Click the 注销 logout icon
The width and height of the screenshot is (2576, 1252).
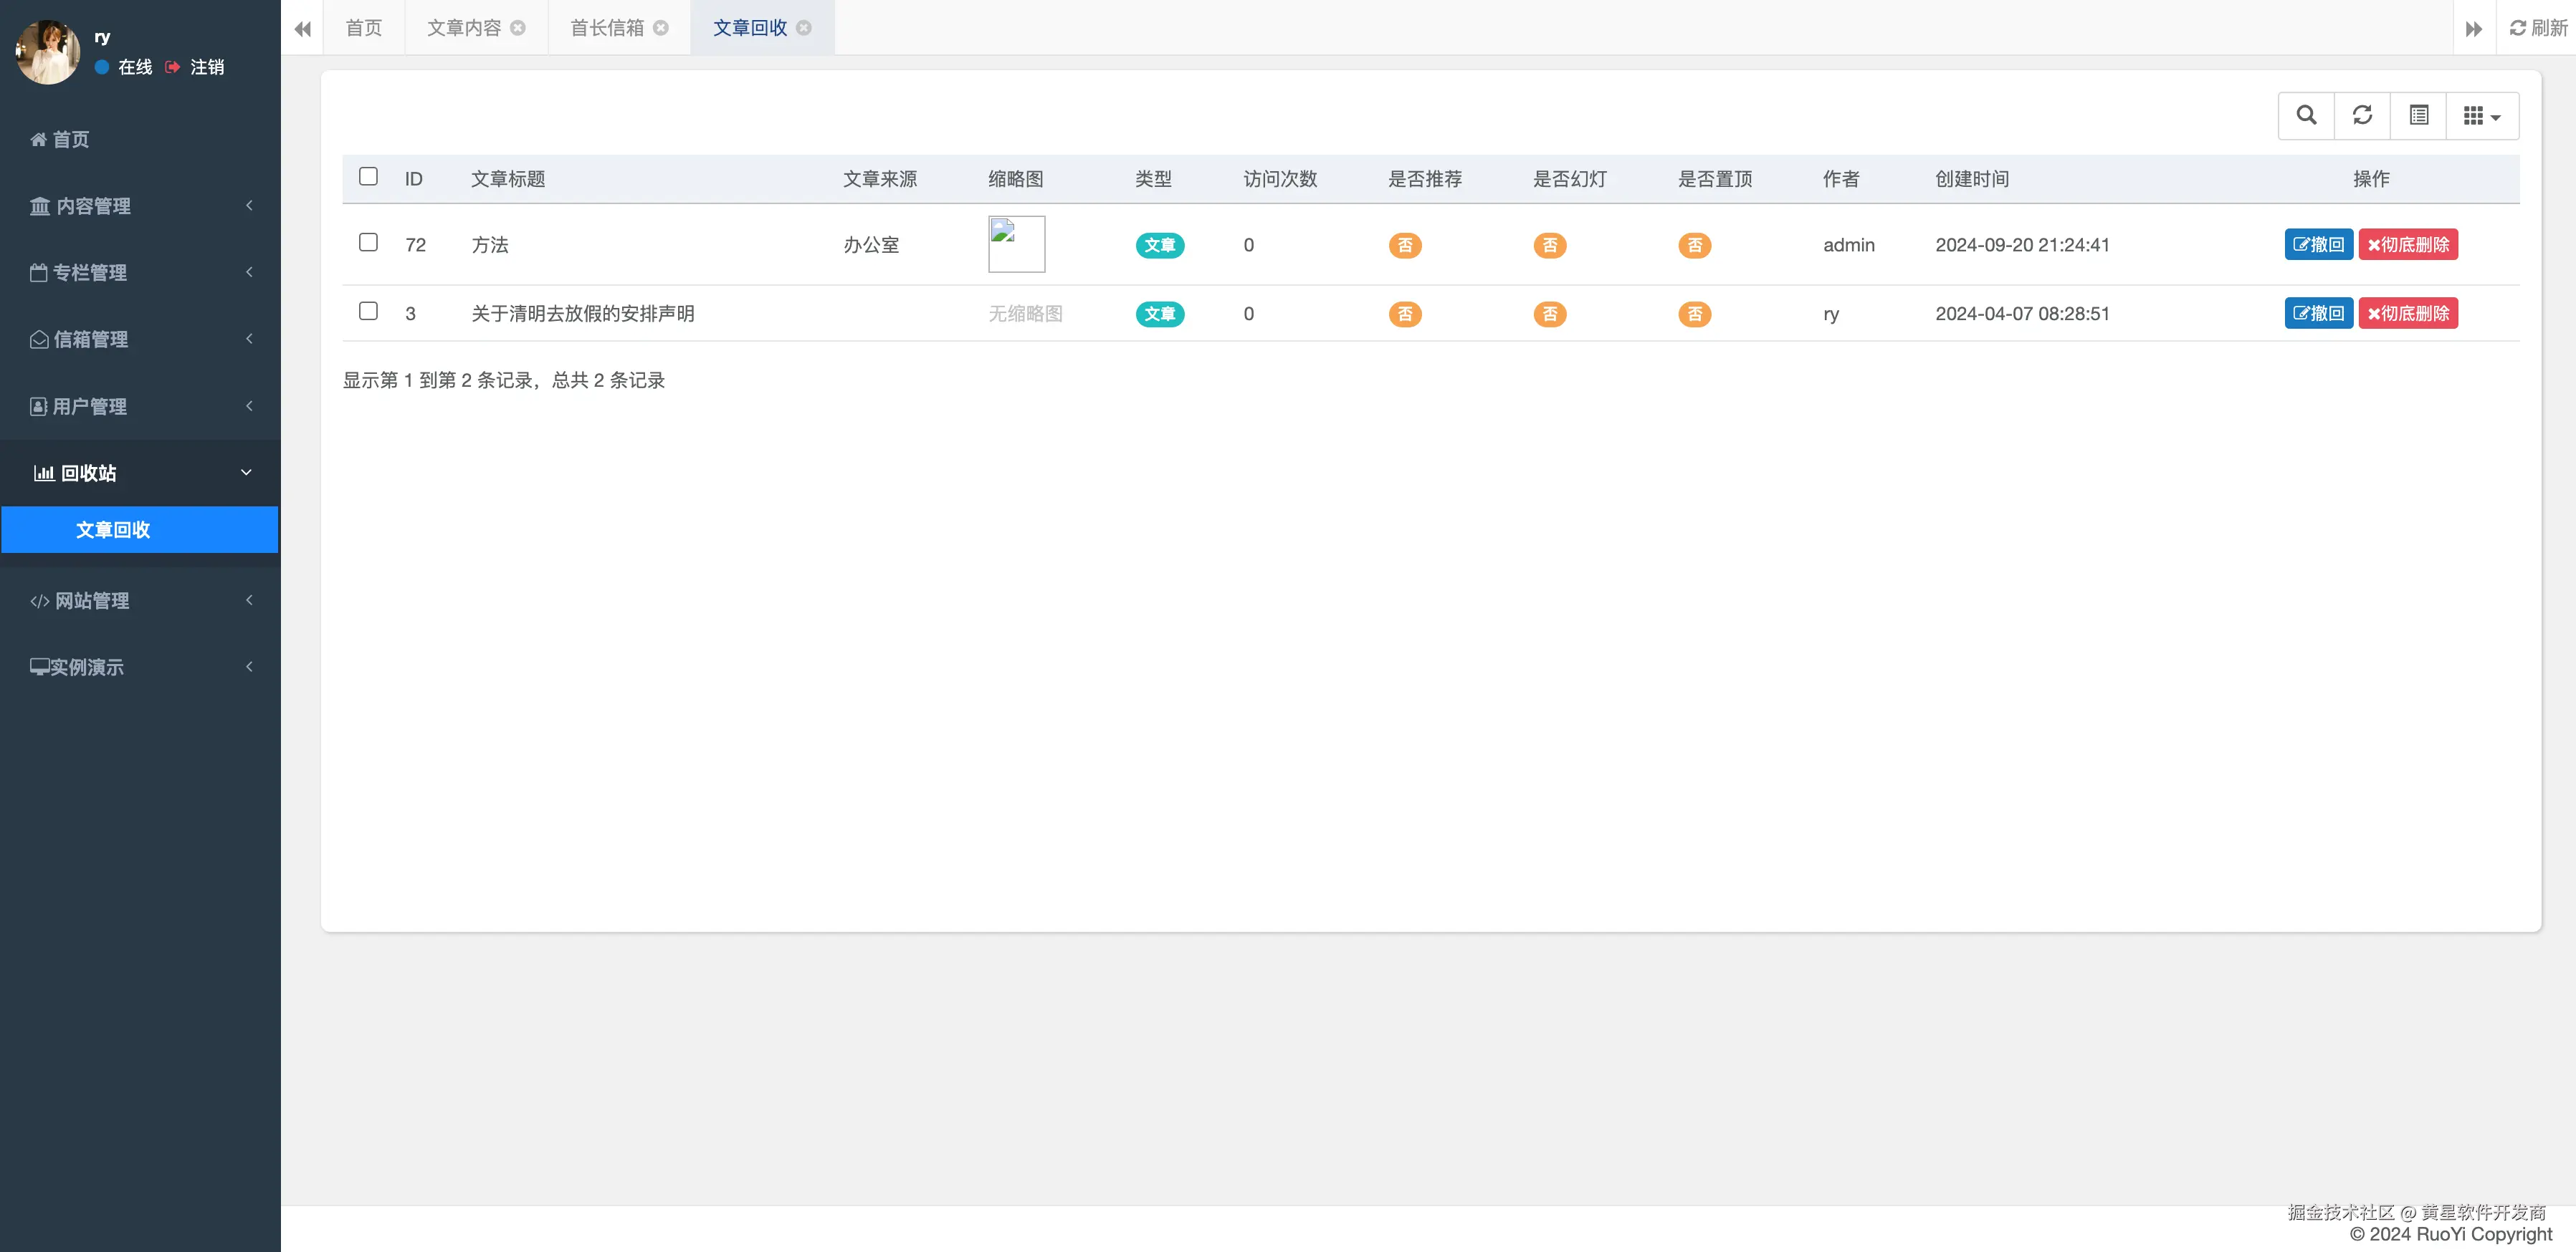(x=173, y=67)
